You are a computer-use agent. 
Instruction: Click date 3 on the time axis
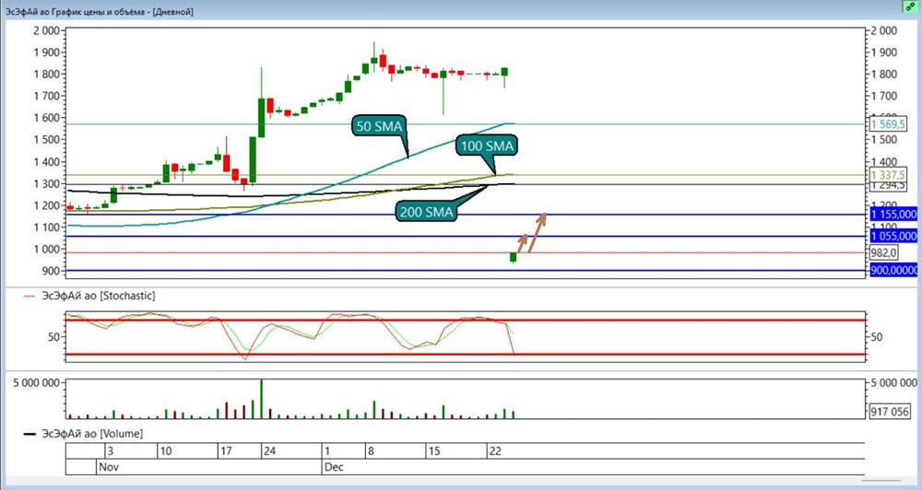(x=110, y=451)
